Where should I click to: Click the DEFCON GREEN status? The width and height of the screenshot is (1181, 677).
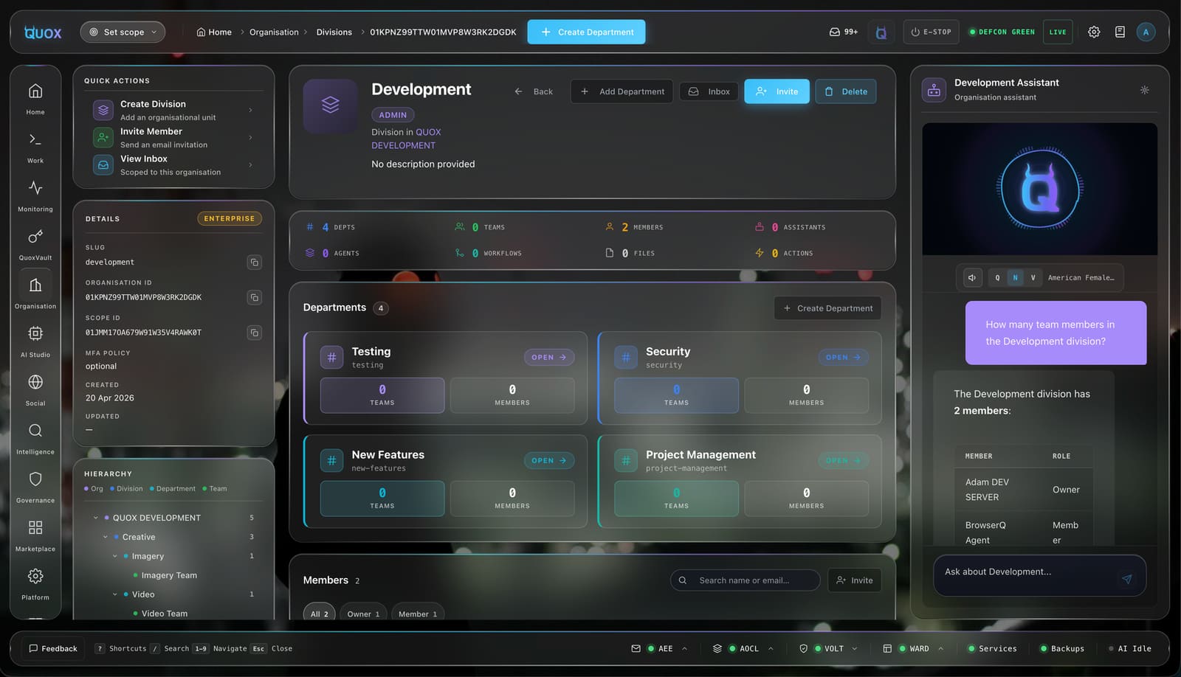click(x=1001, y=32)
